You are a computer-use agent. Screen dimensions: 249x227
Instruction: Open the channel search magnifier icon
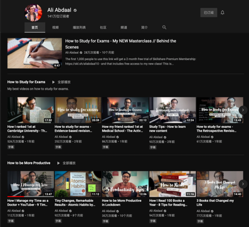click(164, 28)
